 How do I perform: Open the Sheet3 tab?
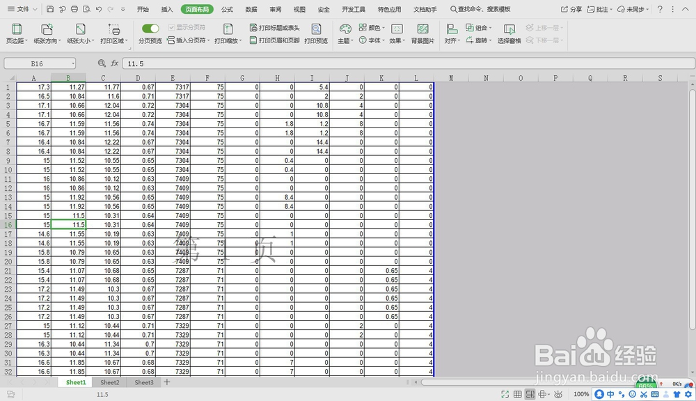click(x=144, y=382)
